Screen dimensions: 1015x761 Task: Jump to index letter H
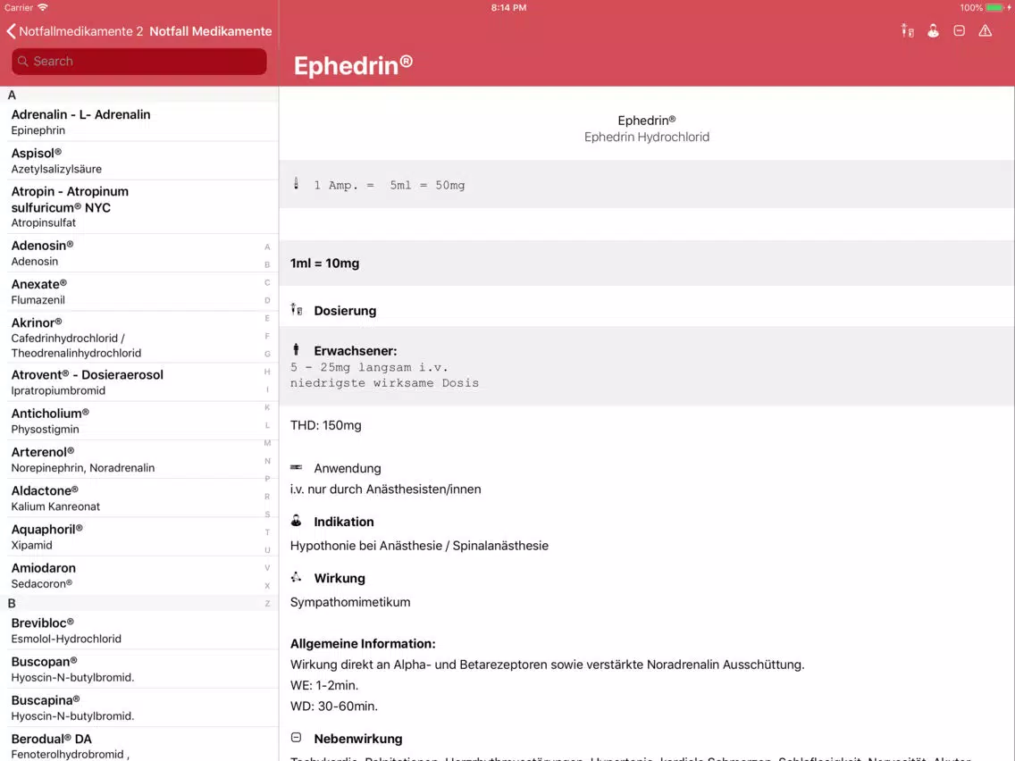point(267,372)
